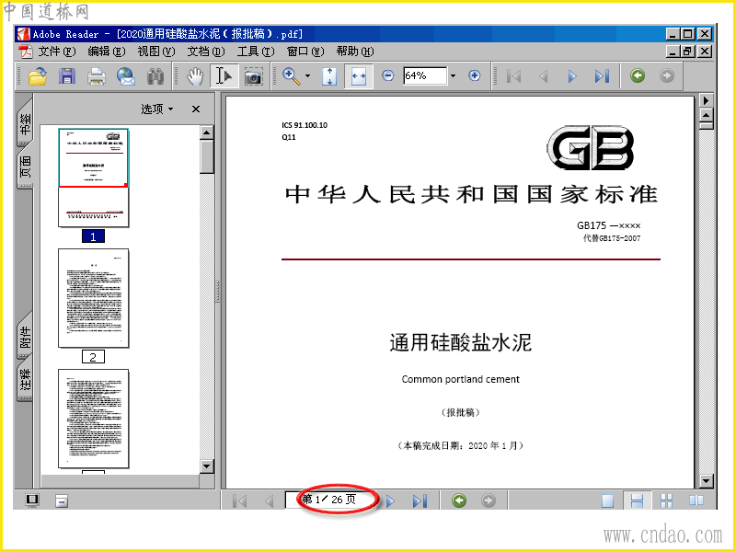Open the 文件(F) menu
736x552 pixels.
57,52
